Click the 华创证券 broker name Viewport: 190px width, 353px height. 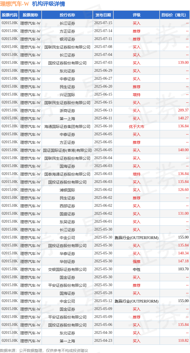click(x=67, y=262)
